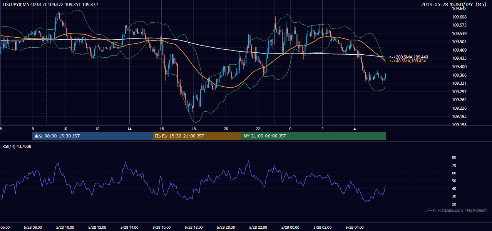Select the NY 21:00-06:00 JST session bar

point(314,136)
